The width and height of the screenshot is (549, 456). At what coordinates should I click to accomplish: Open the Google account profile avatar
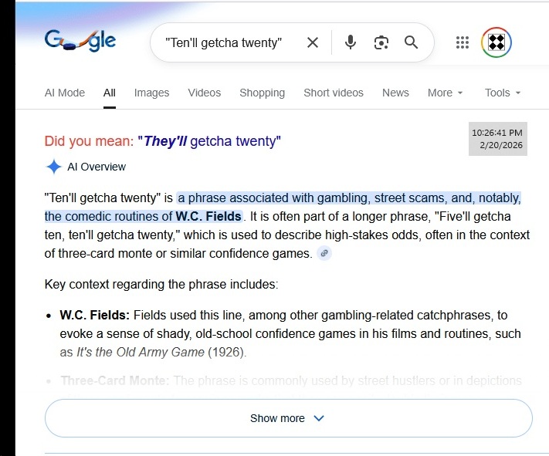point(496,42)
